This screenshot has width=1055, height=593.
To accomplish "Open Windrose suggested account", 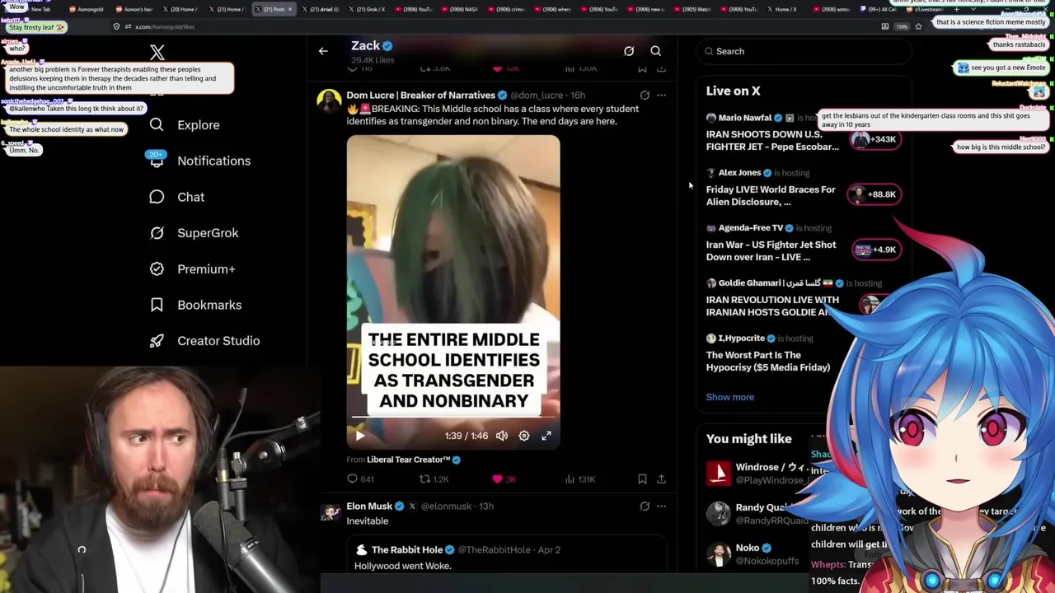I will 755,473.
